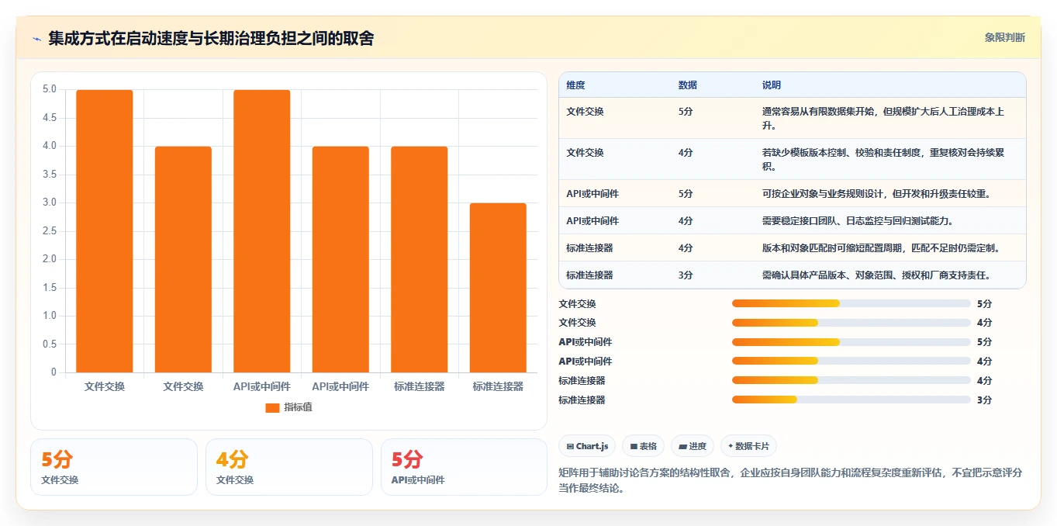Click the 3.5 y-axis tick label
Image resolution: width=1057 pixels, height=526 pixels.
(50, 175)
